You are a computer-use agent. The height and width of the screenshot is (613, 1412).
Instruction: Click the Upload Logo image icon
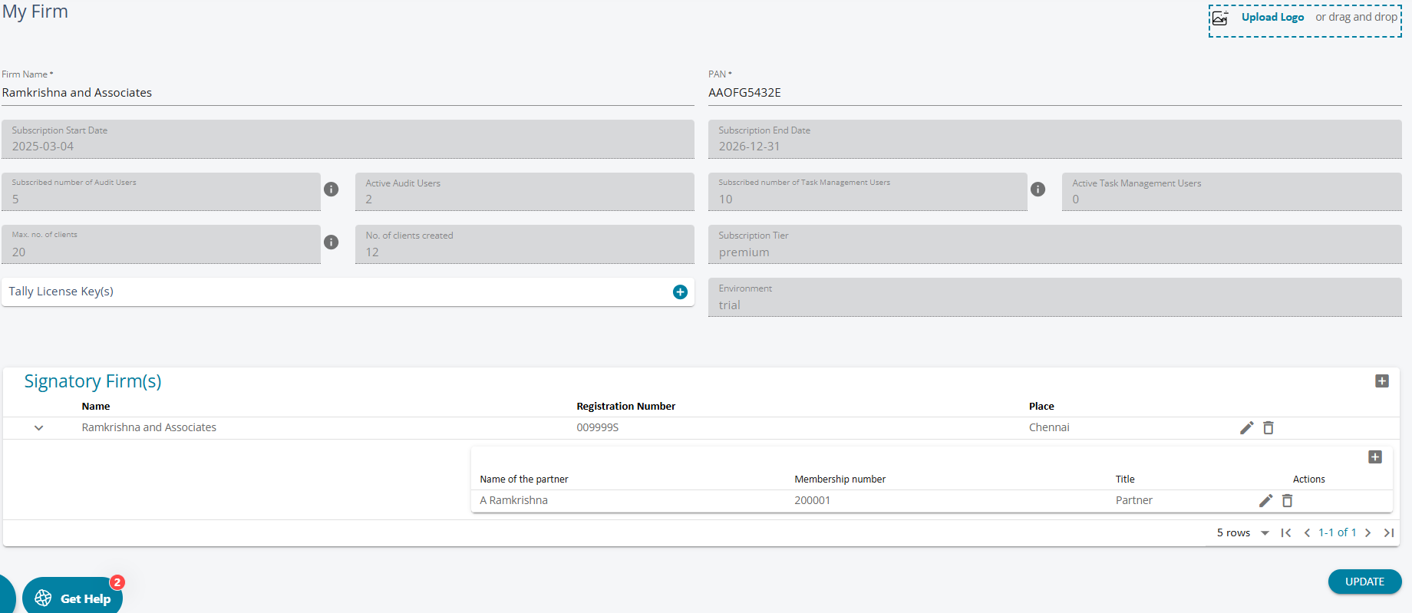click(1220, 18)
